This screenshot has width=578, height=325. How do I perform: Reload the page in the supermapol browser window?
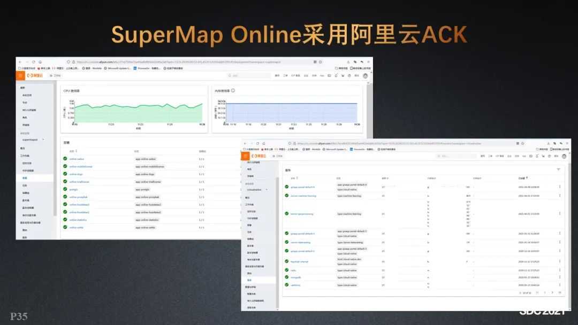coord(34,62)
